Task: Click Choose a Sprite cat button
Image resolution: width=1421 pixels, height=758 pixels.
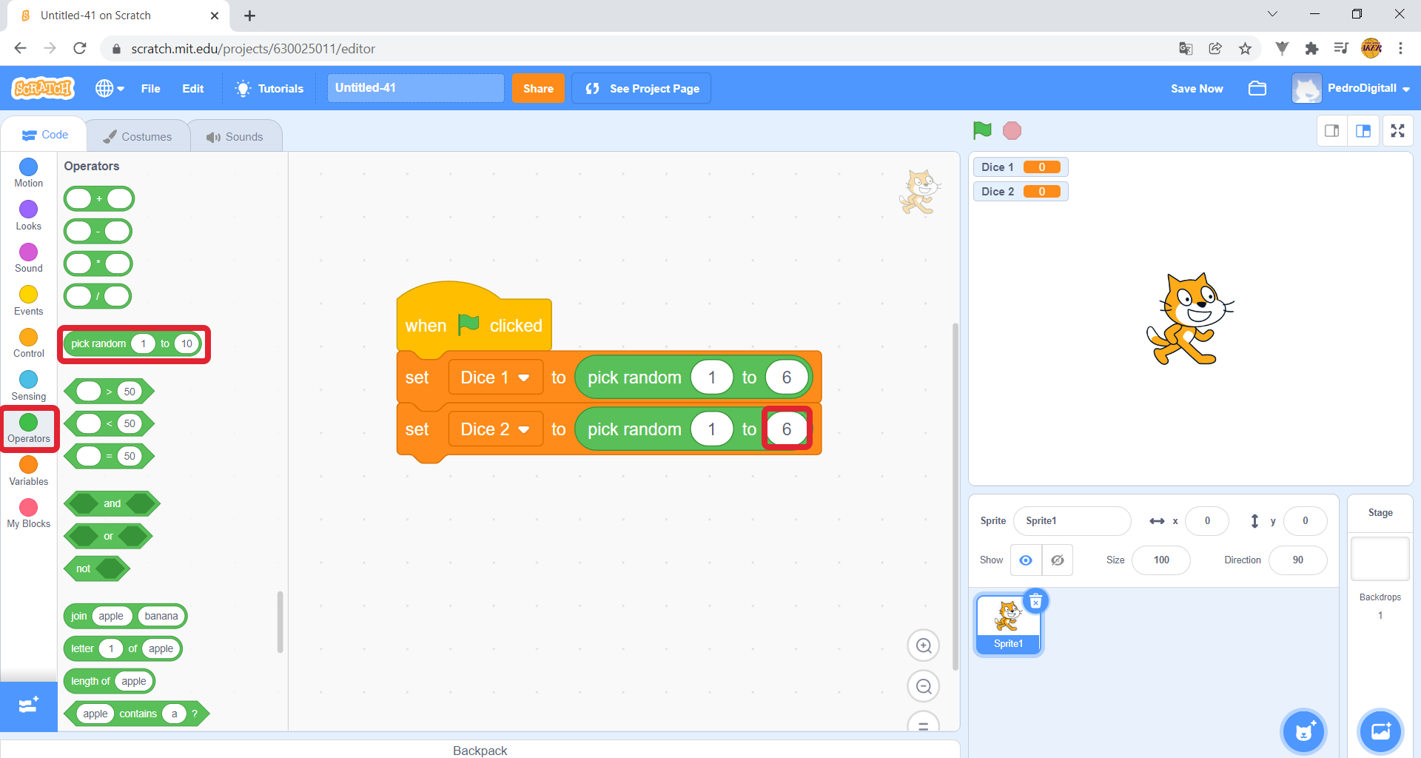Action: pos(1304,732)
